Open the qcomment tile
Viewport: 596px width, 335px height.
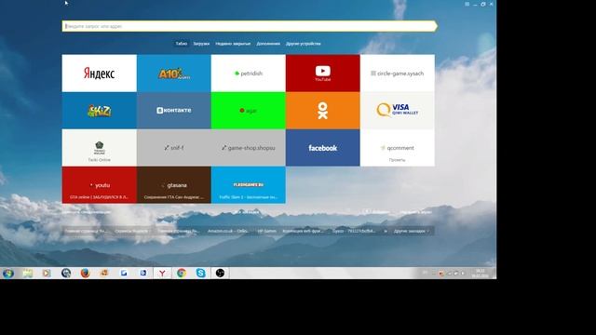pyautogui.click(x=398, y=147)
